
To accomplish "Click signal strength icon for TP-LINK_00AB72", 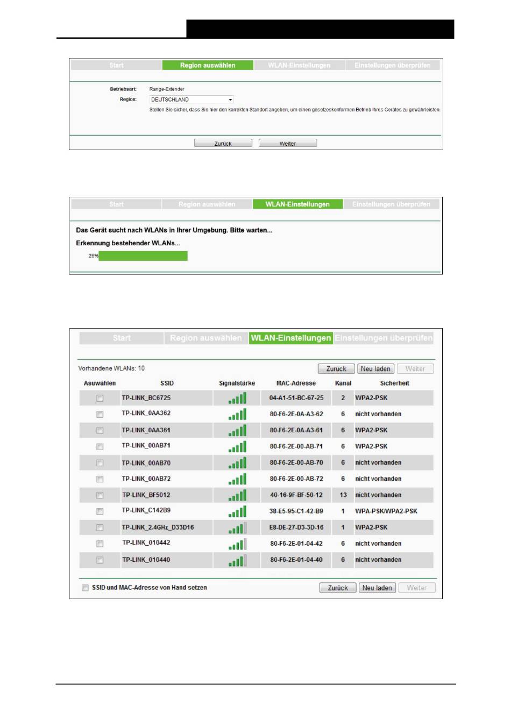I will 237,479.
